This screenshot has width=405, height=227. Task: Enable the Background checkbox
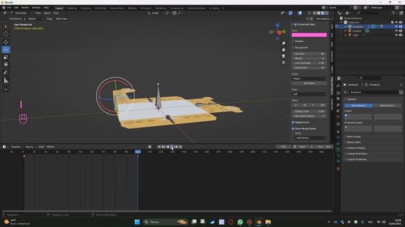click(x=293, y=48)
